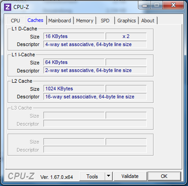Click the Ver. 1.67.0.x64 version text

[x=56, y=177]
